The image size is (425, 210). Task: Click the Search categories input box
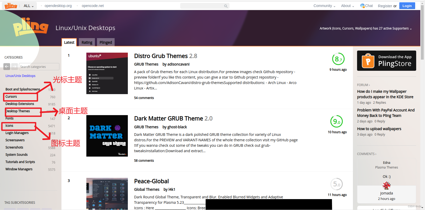tap(39, 67)
